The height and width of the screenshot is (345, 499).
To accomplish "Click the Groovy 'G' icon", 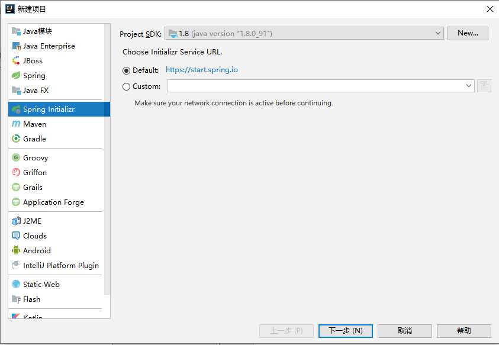I will (x=16, y=157).
